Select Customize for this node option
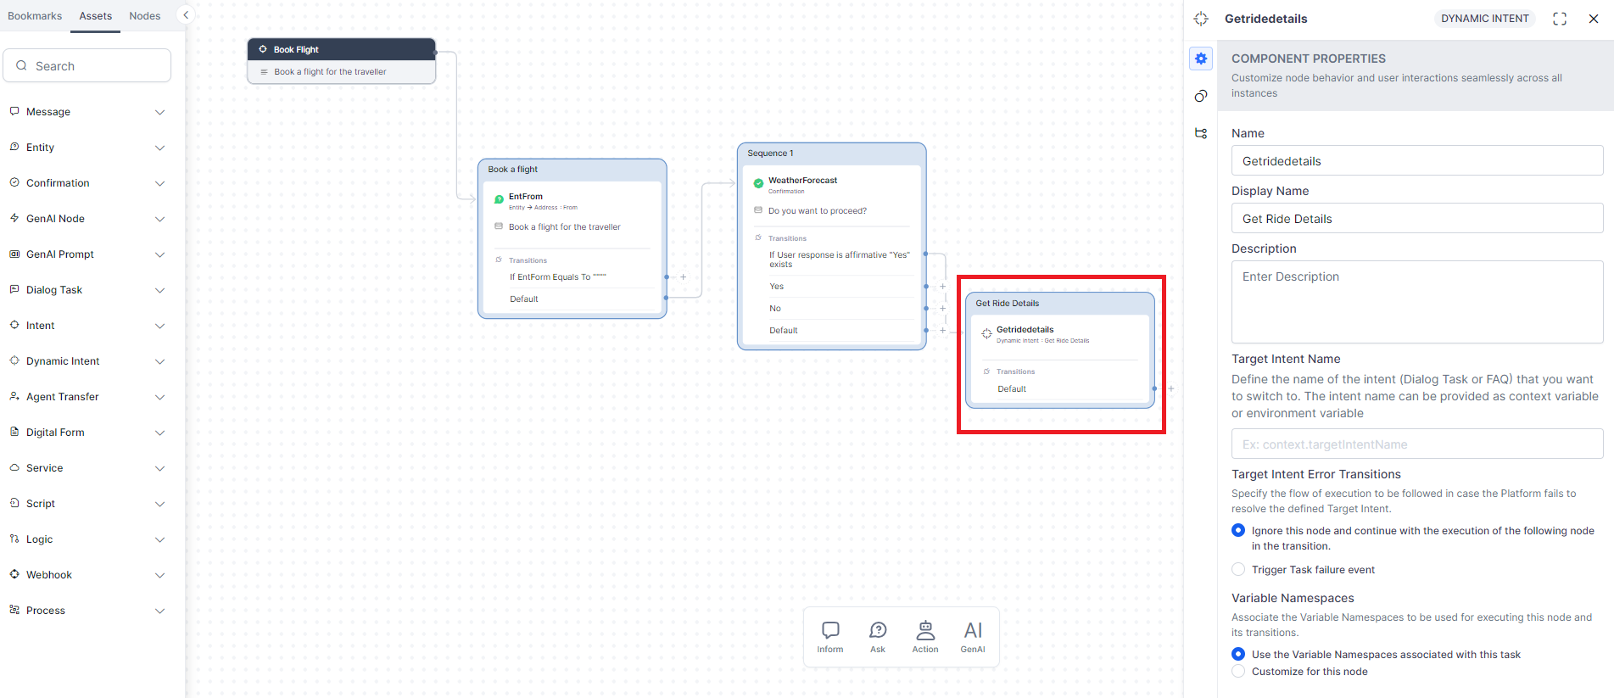The height and width of the screenshot is (698, 1614). [1239, 672]
